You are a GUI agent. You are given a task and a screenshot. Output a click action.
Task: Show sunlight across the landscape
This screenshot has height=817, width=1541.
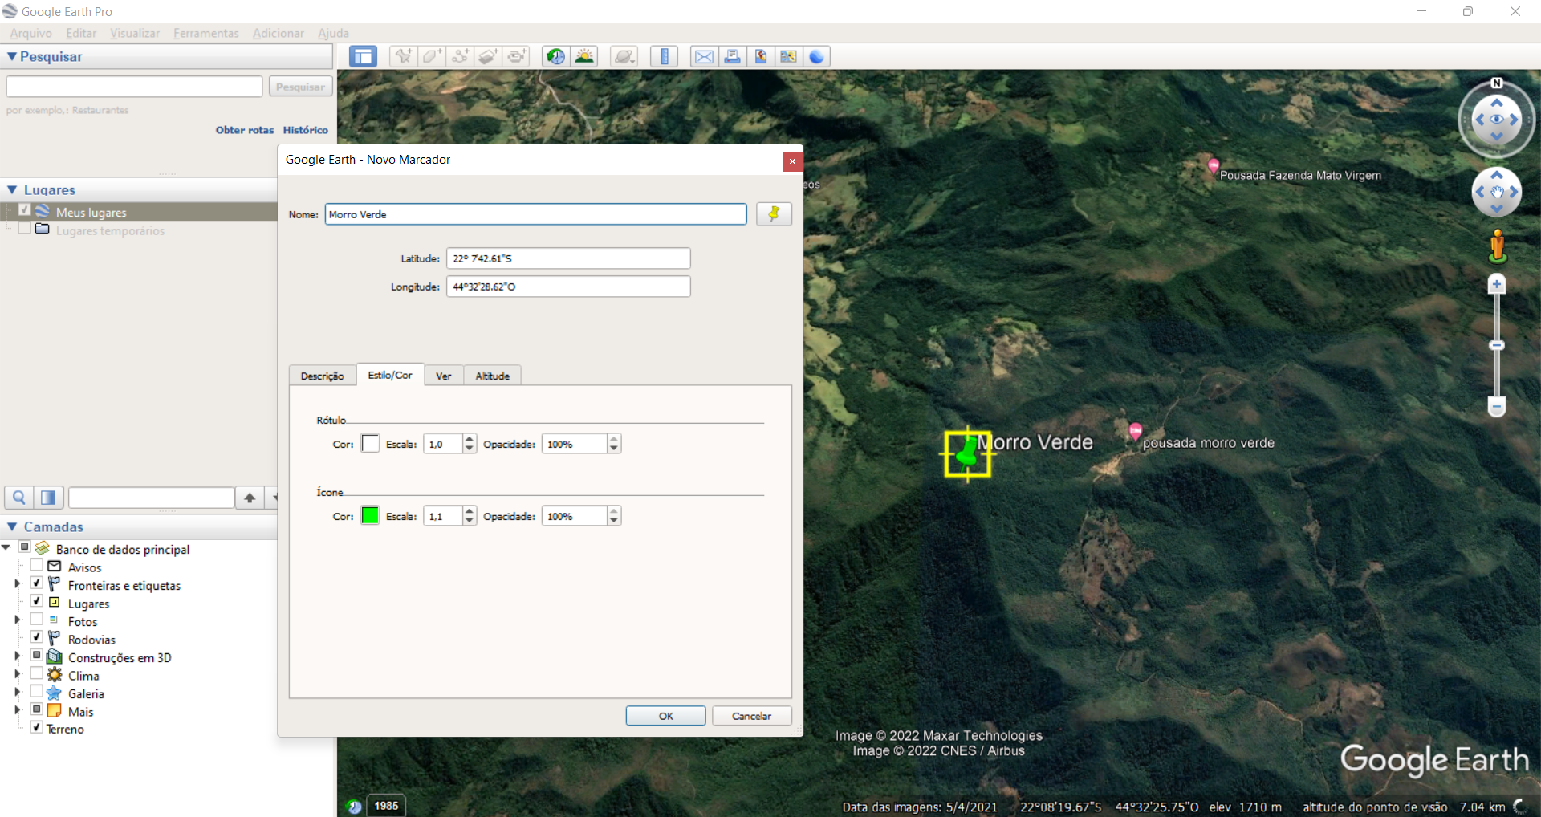click(x=584, y=56)
